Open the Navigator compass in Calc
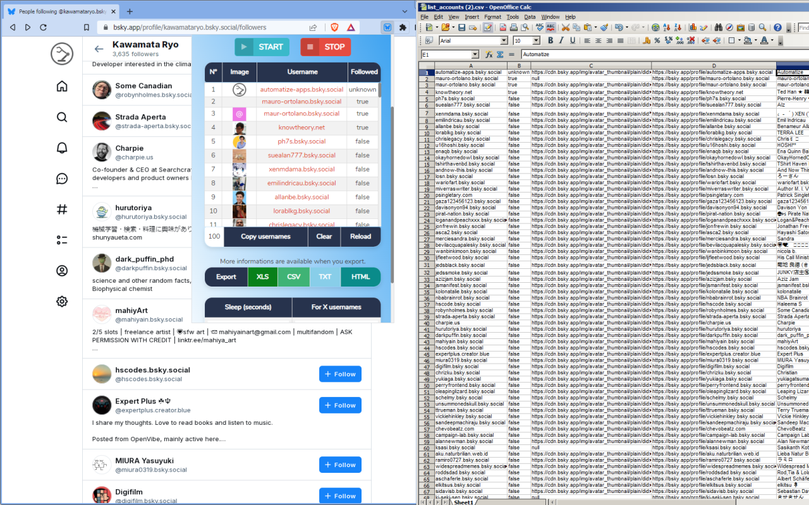This screenshot has width=809, height=505. click(x=730, y=28)
